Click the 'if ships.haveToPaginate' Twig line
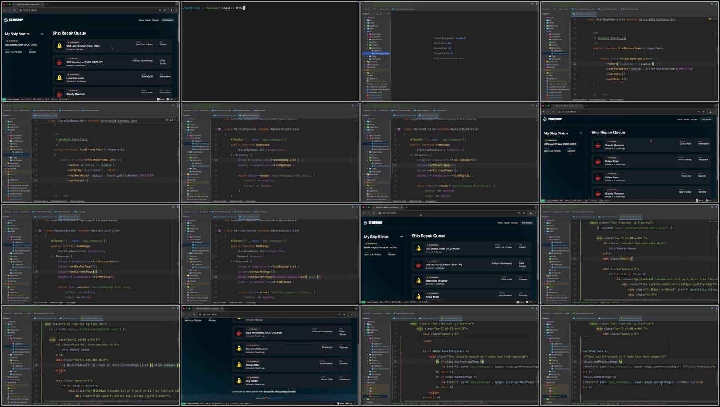 point(445,351)
